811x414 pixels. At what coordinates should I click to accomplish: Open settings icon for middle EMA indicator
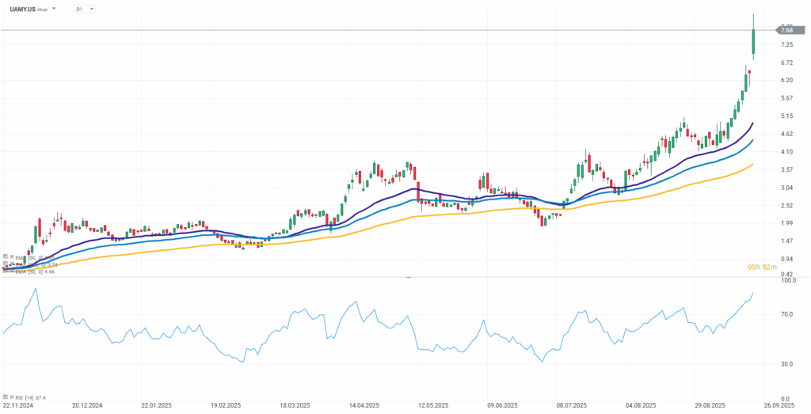(x=6, y=264)
